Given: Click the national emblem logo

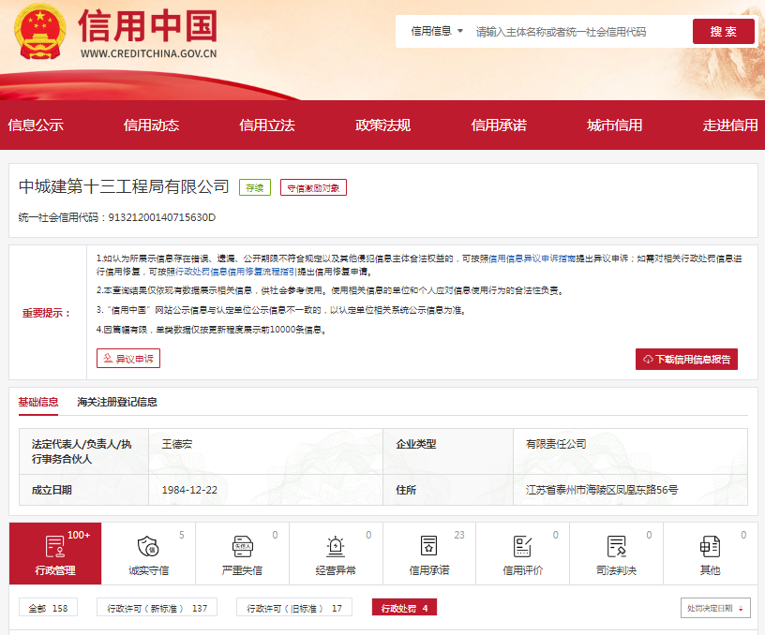Looking at the screenshot, I should point(39,32).
